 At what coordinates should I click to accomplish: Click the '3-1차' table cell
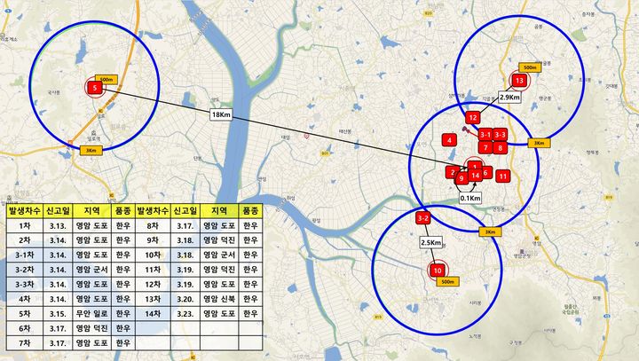point(25,255)
